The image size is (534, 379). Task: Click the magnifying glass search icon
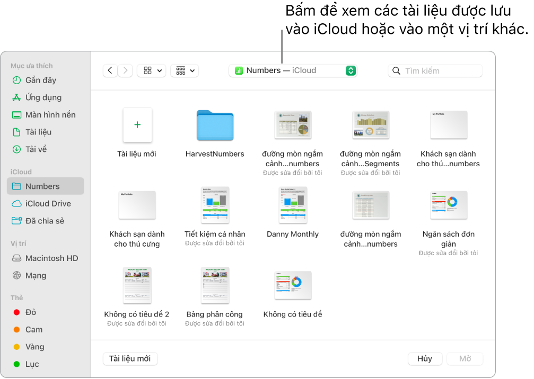(397, 71)
